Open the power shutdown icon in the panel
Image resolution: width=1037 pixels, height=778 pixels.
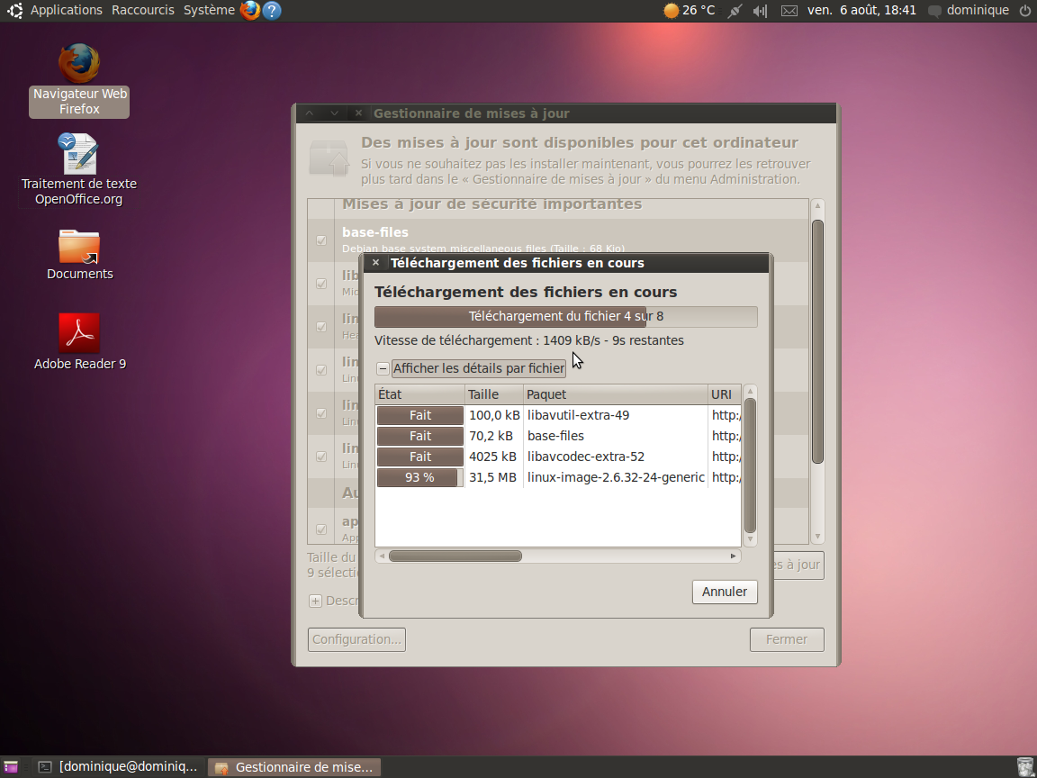tap(1024, 10)
